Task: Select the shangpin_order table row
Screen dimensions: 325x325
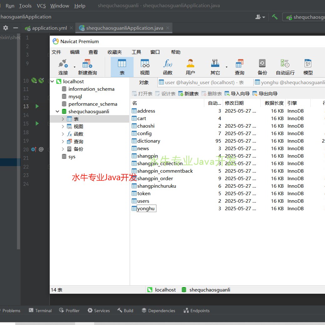Action: [x=227, y=179]
